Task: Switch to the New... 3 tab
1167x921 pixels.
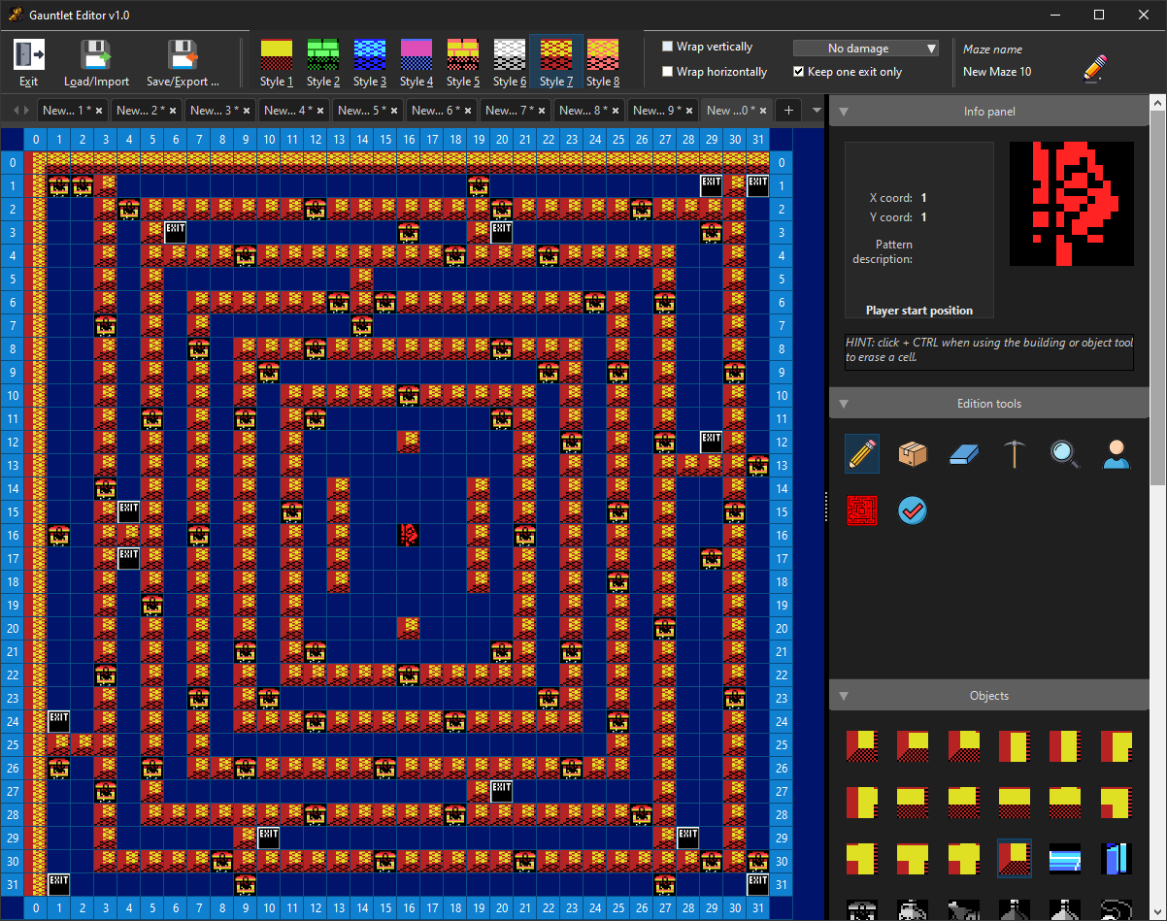Action: pyautogui.click(x=220, y=111)
